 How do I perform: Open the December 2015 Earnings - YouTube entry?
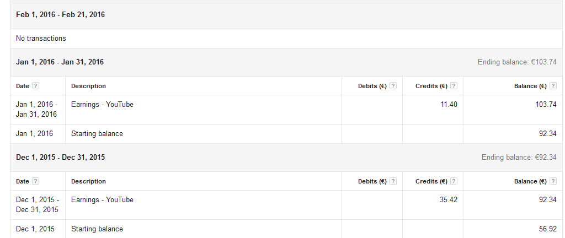tap(102, 199)
